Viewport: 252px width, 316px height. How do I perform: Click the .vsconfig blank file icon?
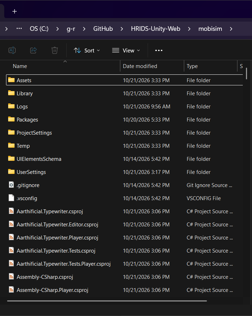(x=11, y=198)
